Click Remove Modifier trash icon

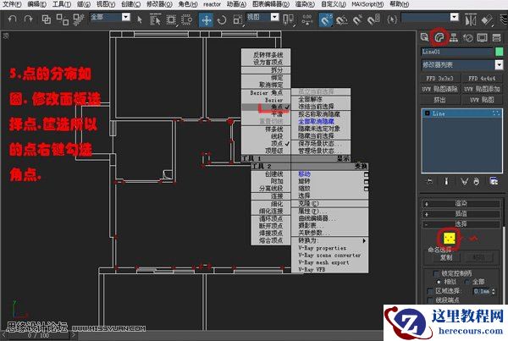coord(476,181)
